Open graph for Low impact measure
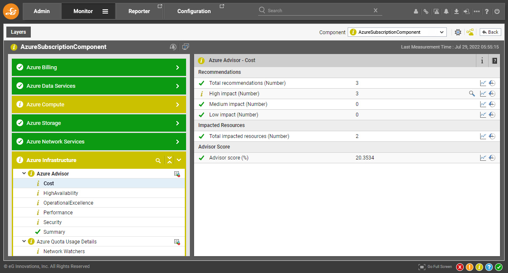Viewport: 508px width, 273px height. (x=483, y=115)
